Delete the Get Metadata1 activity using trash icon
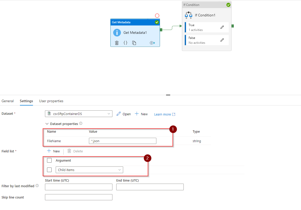 point(117,43)
